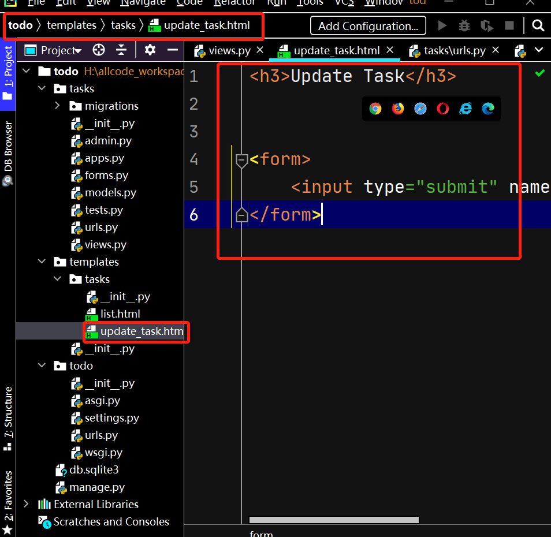551x537 pixels.
Task: Select update_task.html in project tree
Action: [x=135, y=331]
